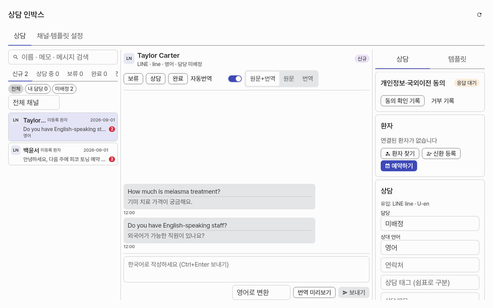Click the 보내기 send button
The image size is (493, 308).
pyautogui.click(x=354, y=293)
